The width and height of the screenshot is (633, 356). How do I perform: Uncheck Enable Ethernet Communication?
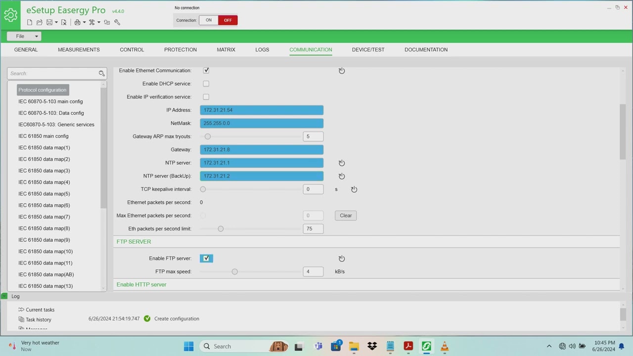(206, 71)
